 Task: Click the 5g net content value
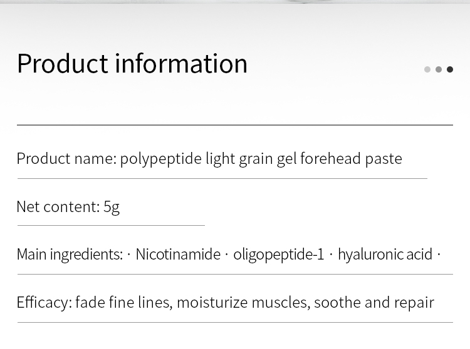(112, 207)
